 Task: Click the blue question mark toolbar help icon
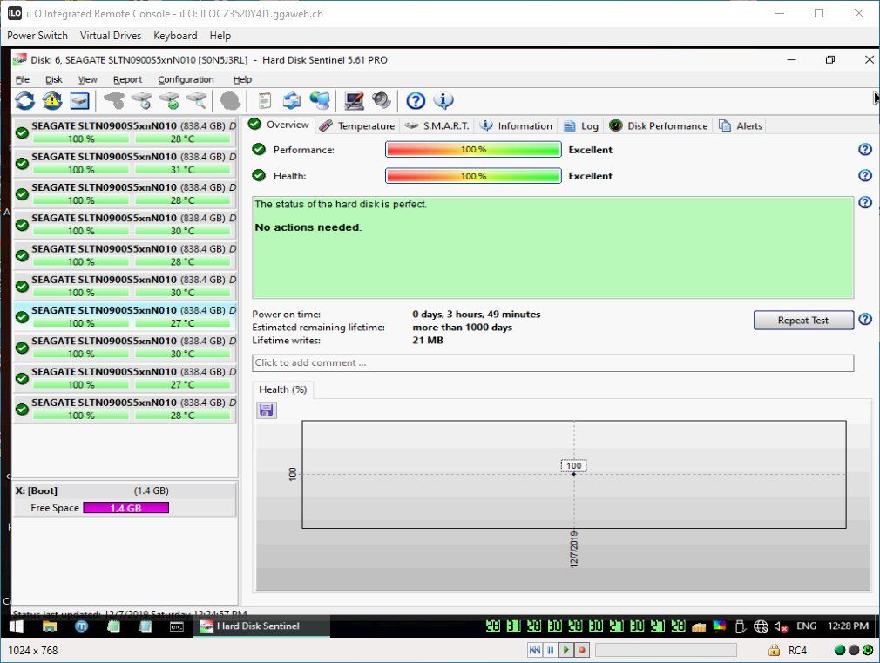coord(416,101)
